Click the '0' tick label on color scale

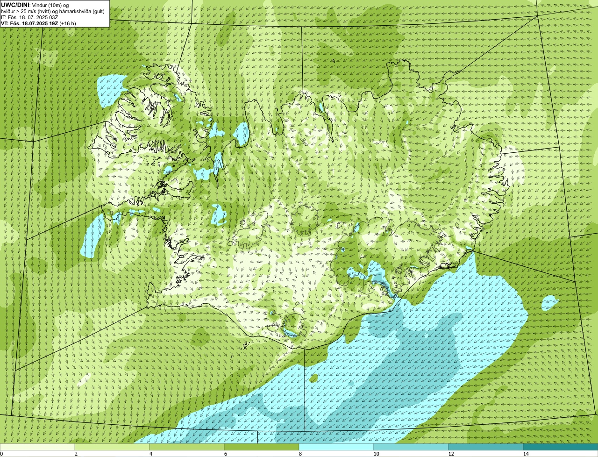coord(1,454)
